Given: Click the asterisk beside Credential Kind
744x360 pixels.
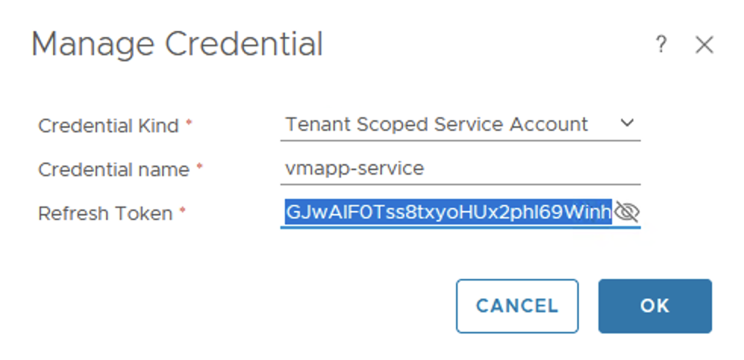Looking at the screenshot, I should pyautogui.click(x=189, y=123).
